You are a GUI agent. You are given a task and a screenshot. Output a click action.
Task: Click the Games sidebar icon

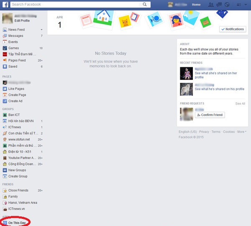[x=5, y=48]
